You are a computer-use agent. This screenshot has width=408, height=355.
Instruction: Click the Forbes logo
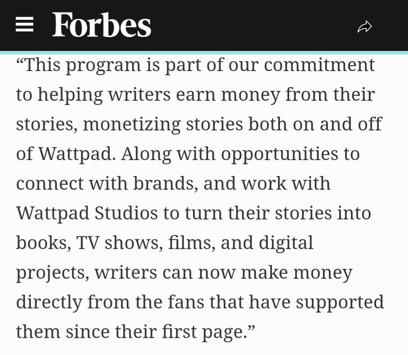click(101, 25)
